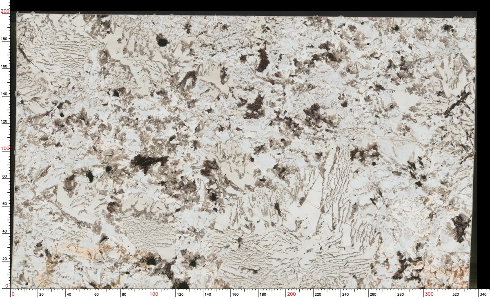Click the 160 label on vertical ruler
Screen dimensions: 490x299
[x=5, y=66]
